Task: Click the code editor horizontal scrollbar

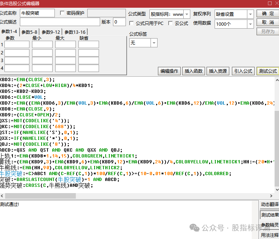Action: tap(136, 196)
